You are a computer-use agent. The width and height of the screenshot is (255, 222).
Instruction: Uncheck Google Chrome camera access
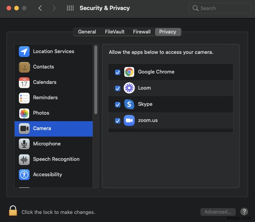point(118,72)
